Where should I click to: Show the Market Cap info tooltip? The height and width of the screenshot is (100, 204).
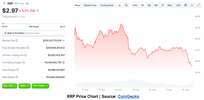(x=17, y=40)
